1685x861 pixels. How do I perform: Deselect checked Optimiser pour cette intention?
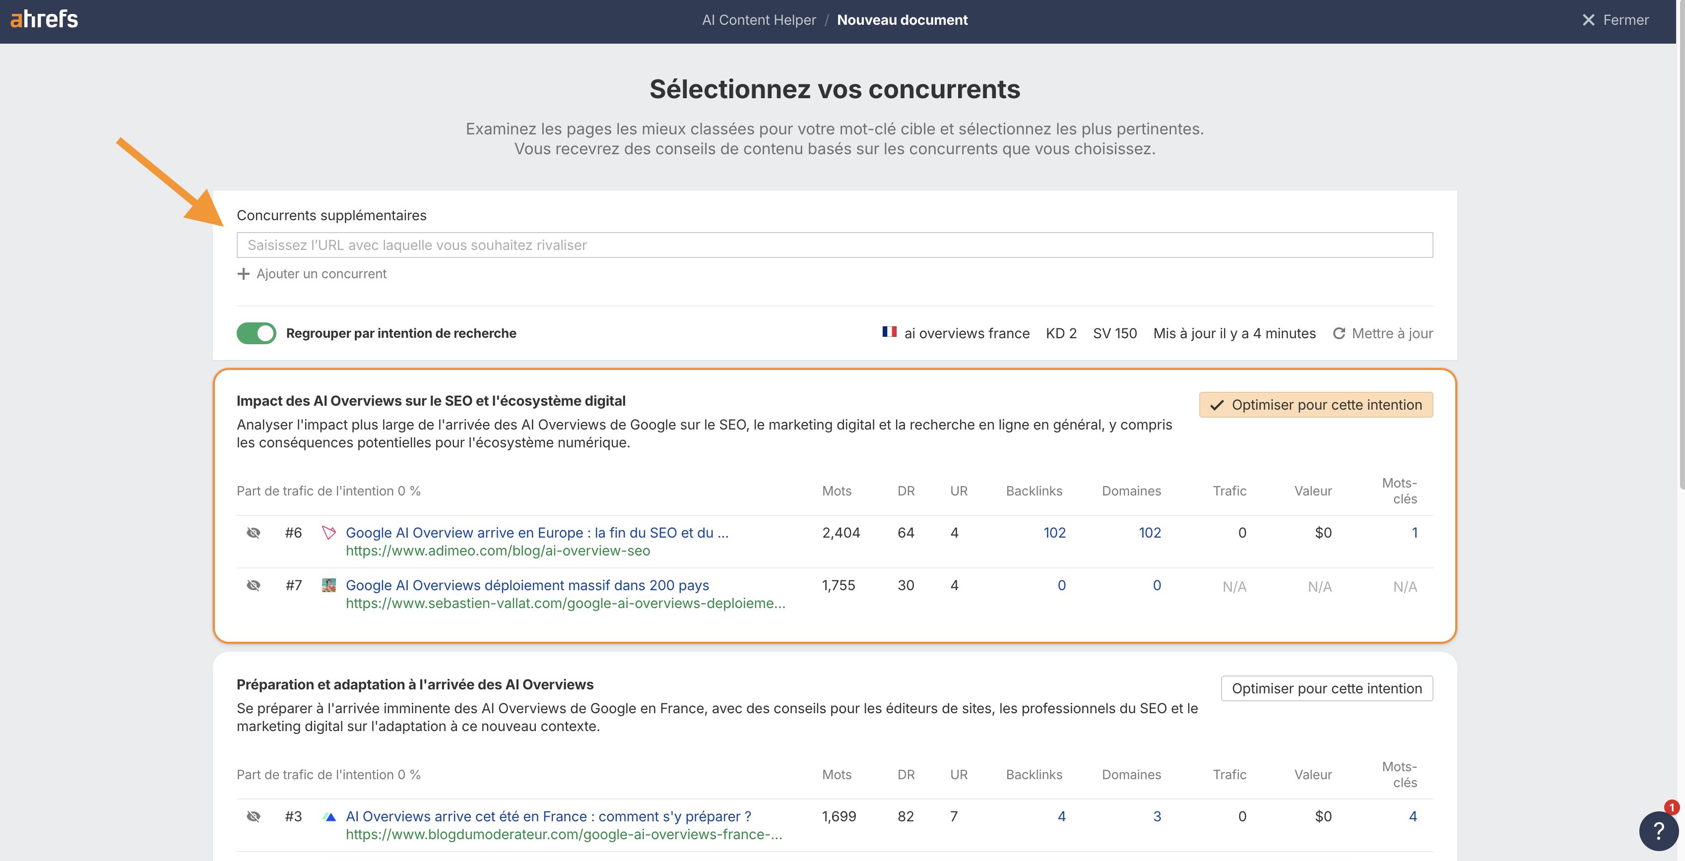coord(1316,405)
